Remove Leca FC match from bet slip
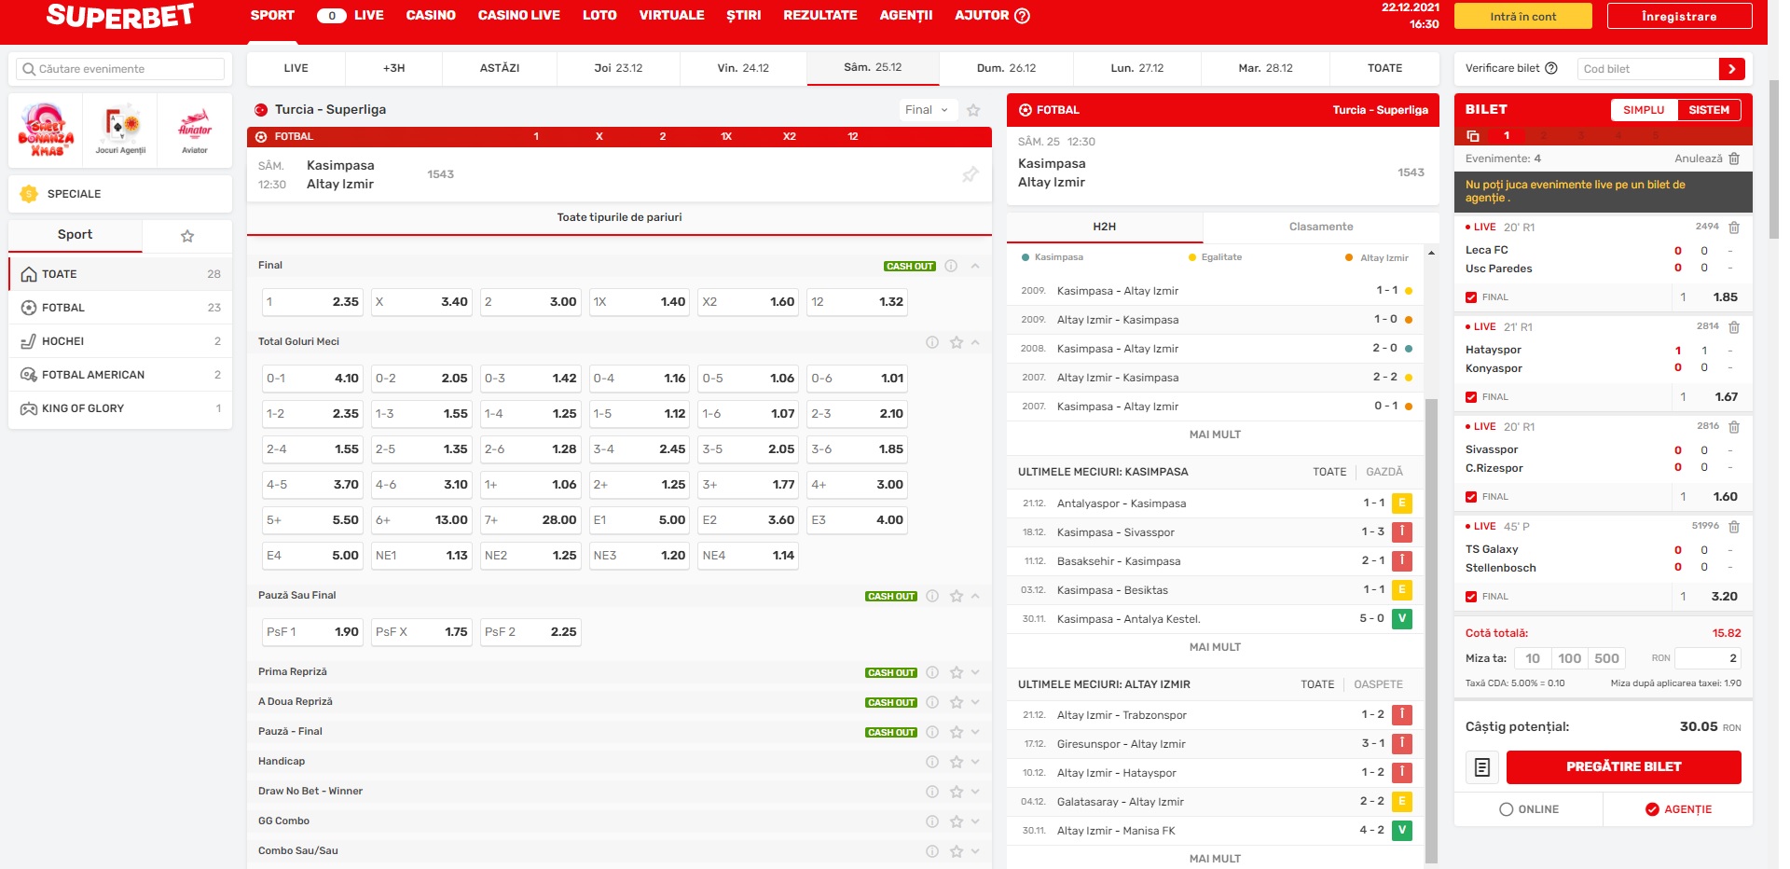Viewport: 1790px width, 869px height. tap(1734, 228)
